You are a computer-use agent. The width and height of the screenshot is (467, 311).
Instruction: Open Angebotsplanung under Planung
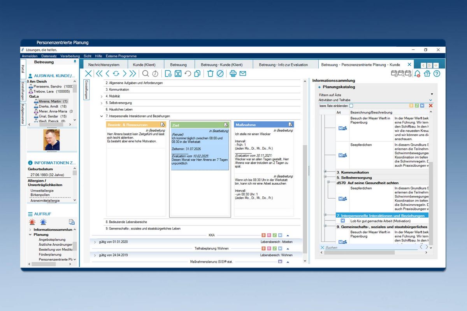coord(52,240)
